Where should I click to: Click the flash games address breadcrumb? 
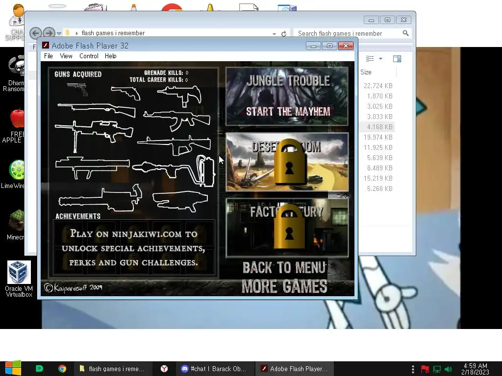tap(113, 33)
